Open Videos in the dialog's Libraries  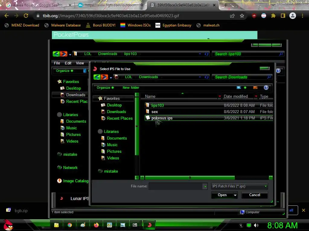(113, 158)
